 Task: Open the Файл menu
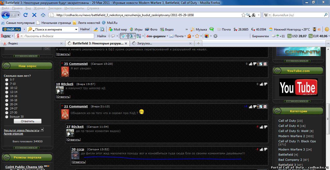[5, 8]
